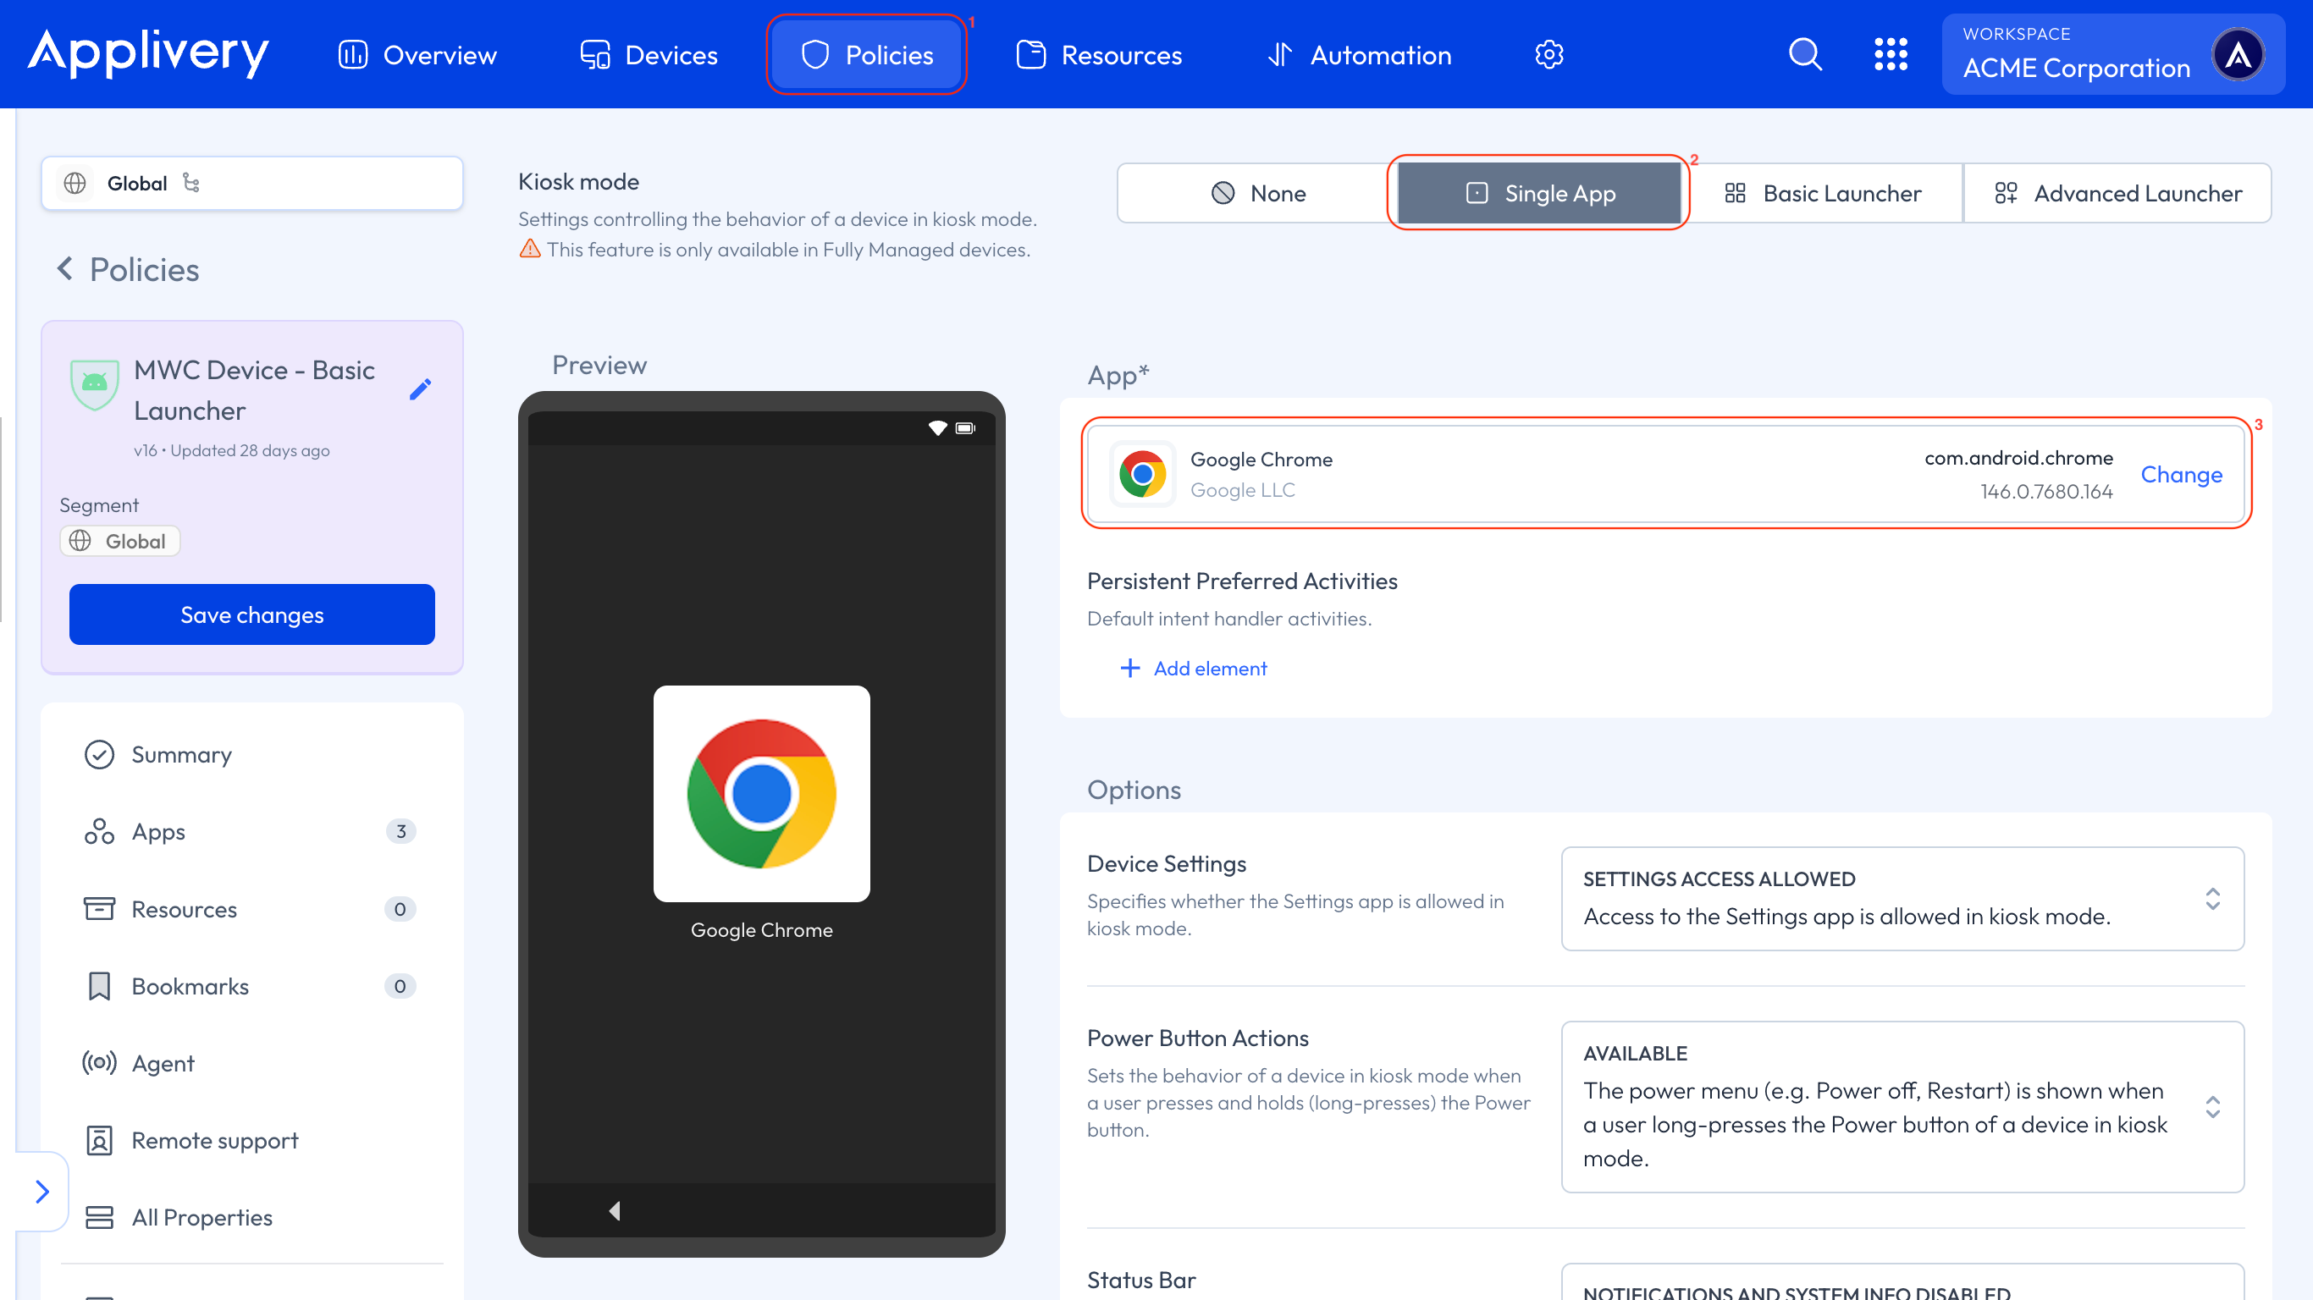Open the Resources section in policy sidebar

coord(252,910)
